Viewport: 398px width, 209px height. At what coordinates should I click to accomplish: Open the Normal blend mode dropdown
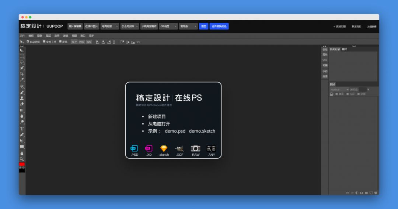click(x=339, y=90)
